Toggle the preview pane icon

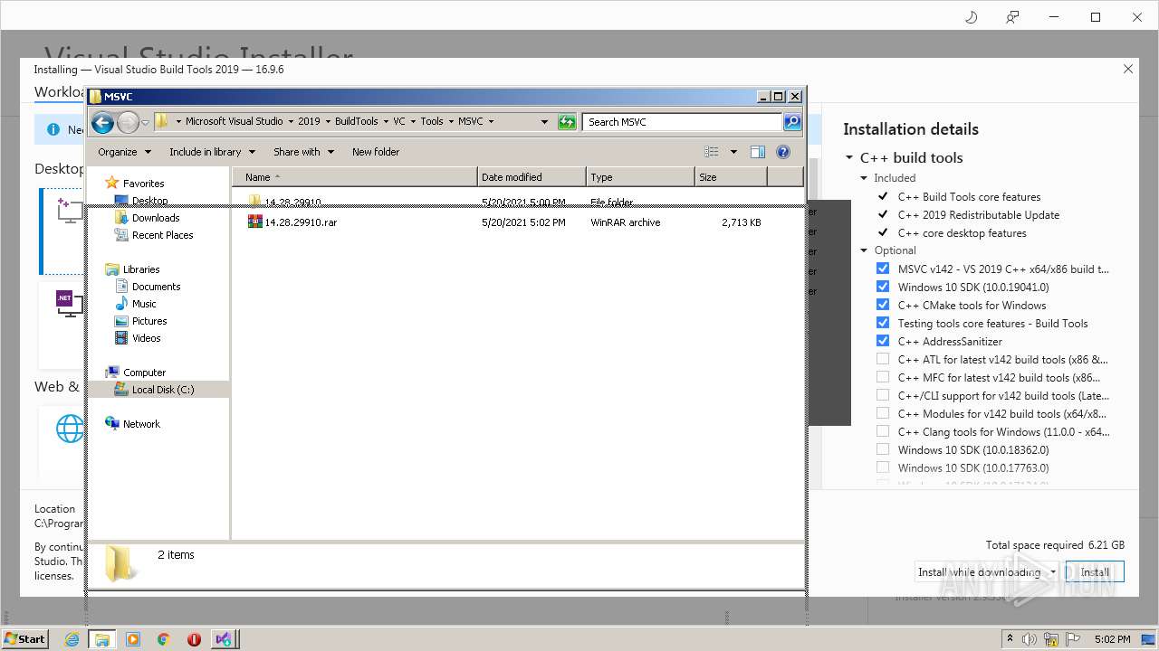[758, 152]
